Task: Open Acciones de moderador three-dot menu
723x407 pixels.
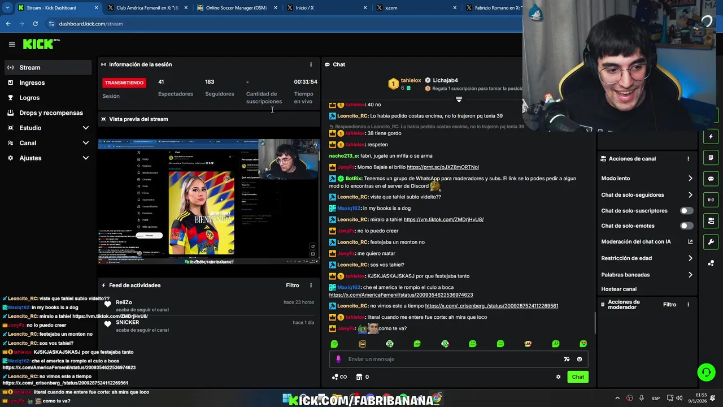Action: point(688,305)
